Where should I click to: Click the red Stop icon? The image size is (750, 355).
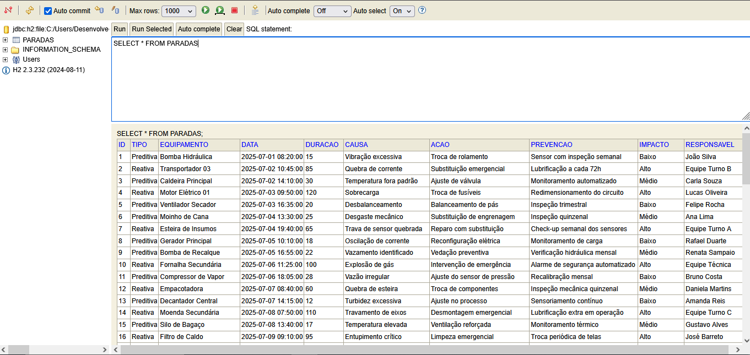click(234, 10)
